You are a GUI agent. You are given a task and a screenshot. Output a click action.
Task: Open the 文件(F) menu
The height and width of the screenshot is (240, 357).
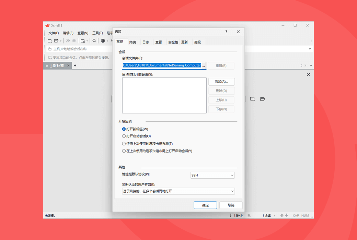click(x=54, y=33)
